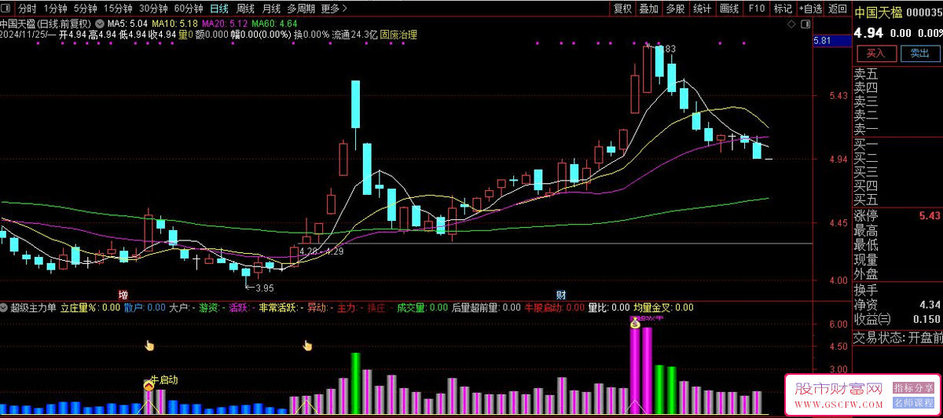This screenshot has width=943, height=418.
Task: Switch to 月线 monthly chart
Action: click(x=271, y=9)
